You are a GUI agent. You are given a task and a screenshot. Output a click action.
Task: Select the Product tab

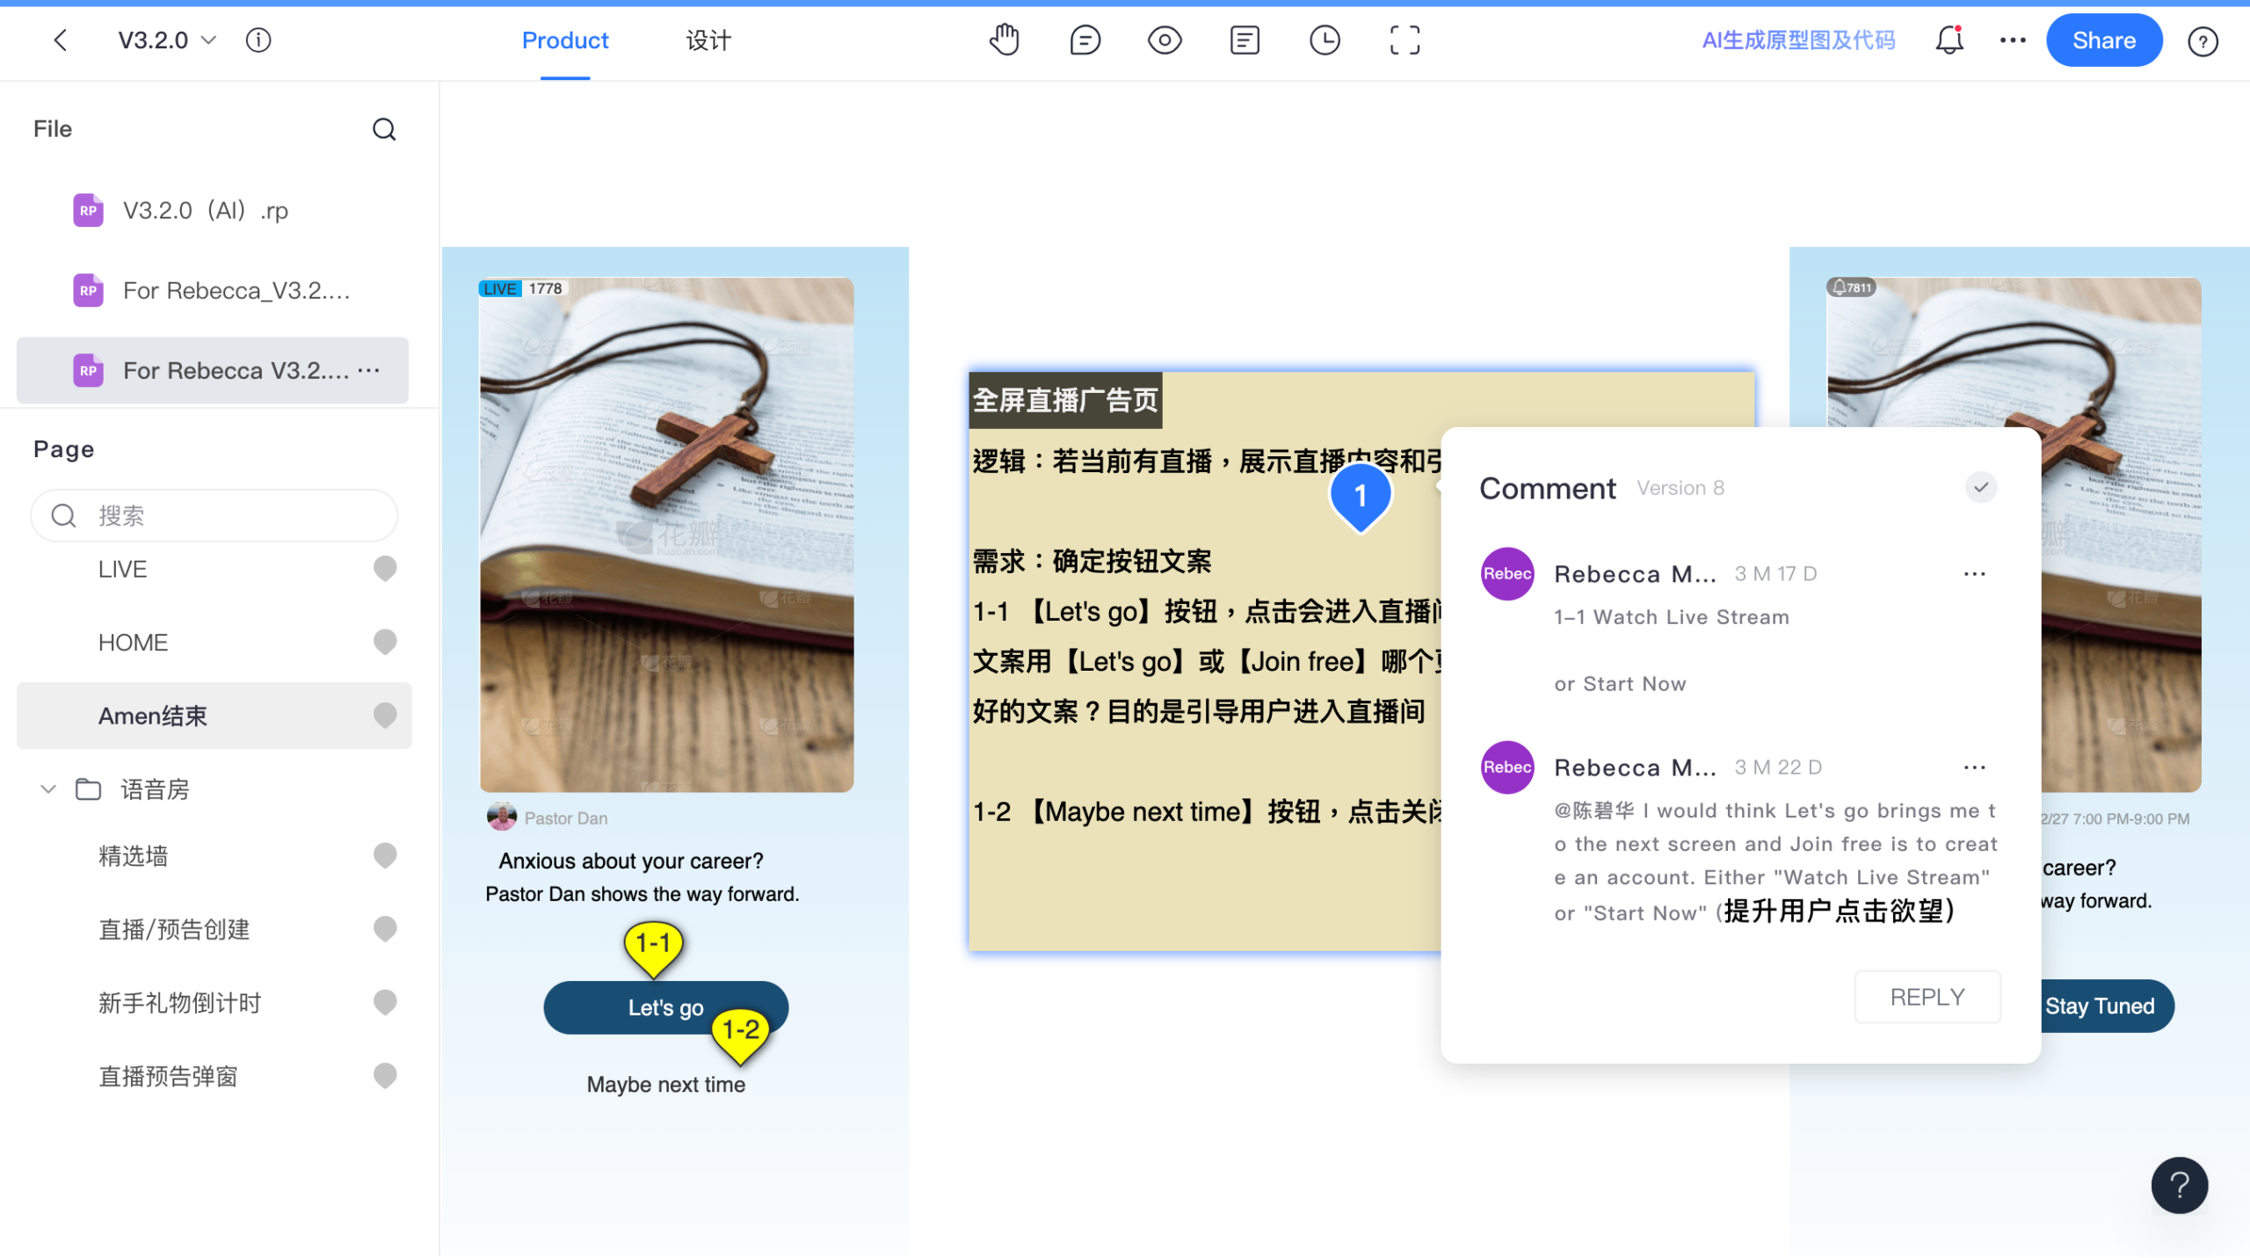pos(565,40)
